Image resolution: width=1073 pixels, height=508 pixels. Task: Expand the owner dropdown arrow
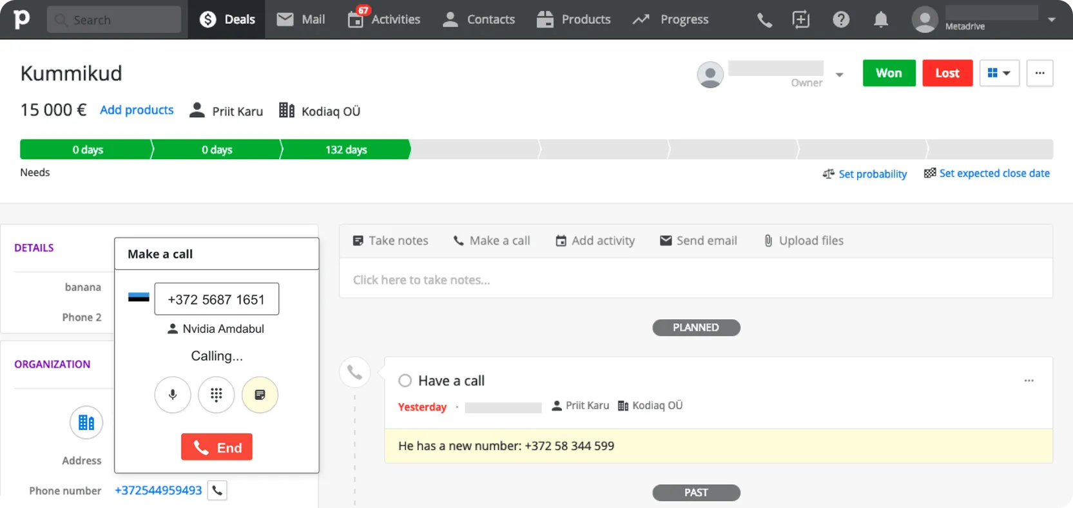tap(839, 75)
